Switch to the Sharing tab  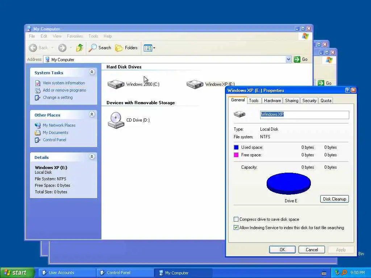[292, 101]
